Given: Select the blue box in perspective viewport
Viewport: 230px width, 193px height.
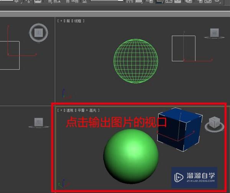Looking at the screenshot, I should coord(180,129).
